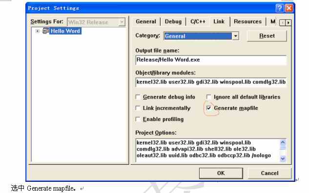This screenshot has height=193, width=309.
Task: Enable profiling checkbox
Action: [x=138, y=120]
